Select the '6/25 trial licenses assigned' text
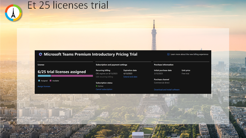The height and width of the screenshot is (138, 246). [62, 72]
